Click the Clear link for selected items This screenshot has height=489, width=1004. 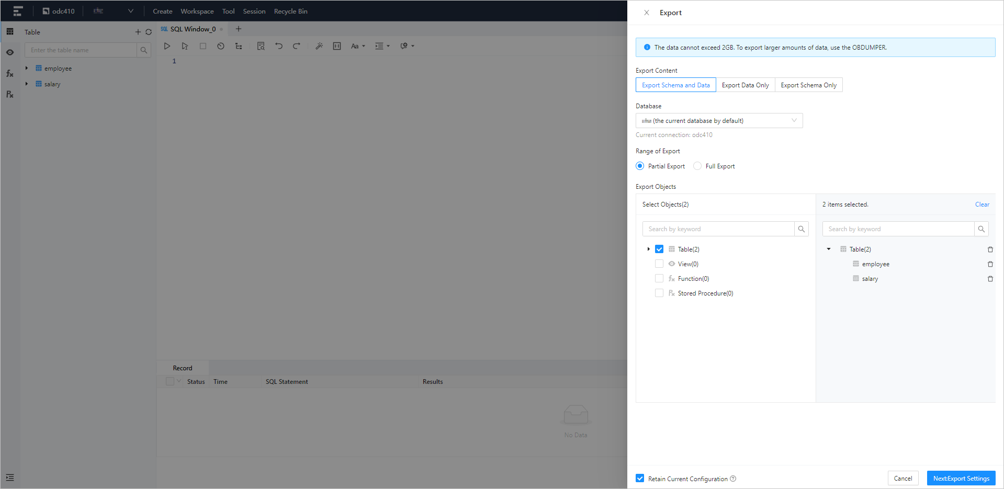tap(982, 204)
